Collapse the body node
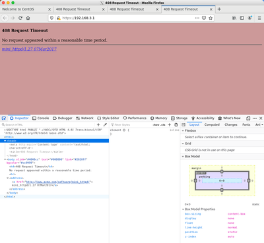264x243 pixels. [5, 159]
